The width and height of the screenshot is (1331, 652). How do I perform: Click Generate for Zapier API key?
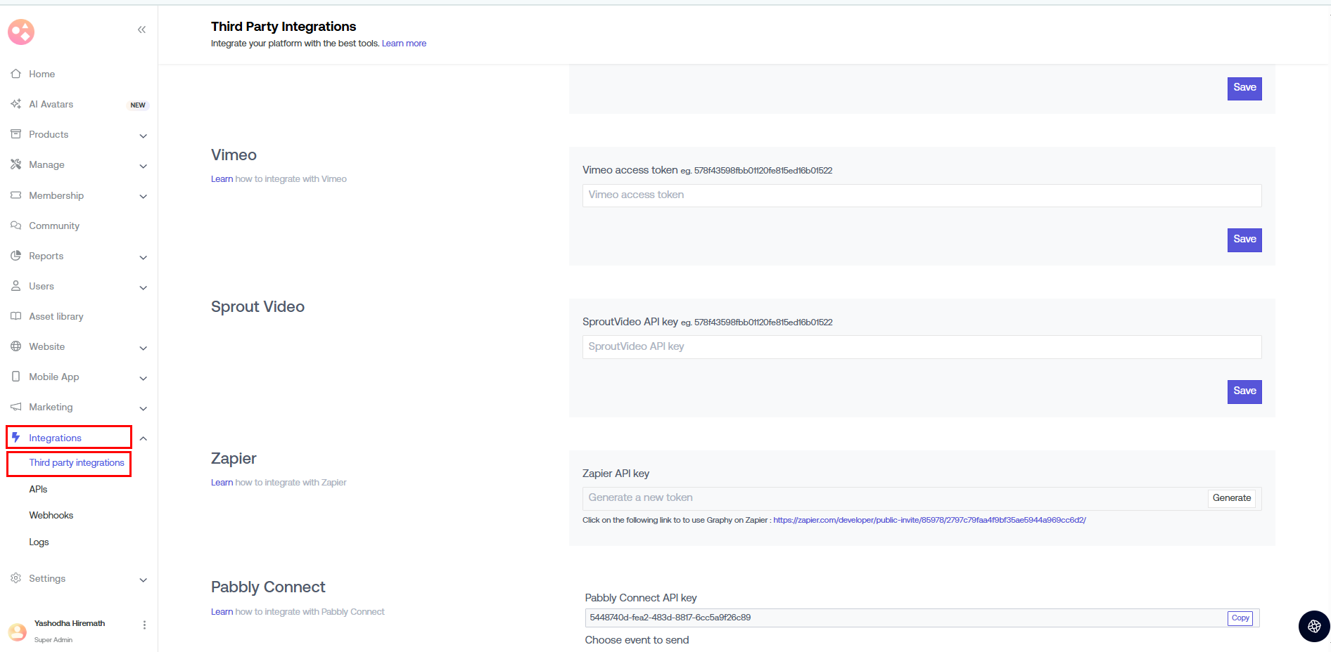(x=1231, y=498)
